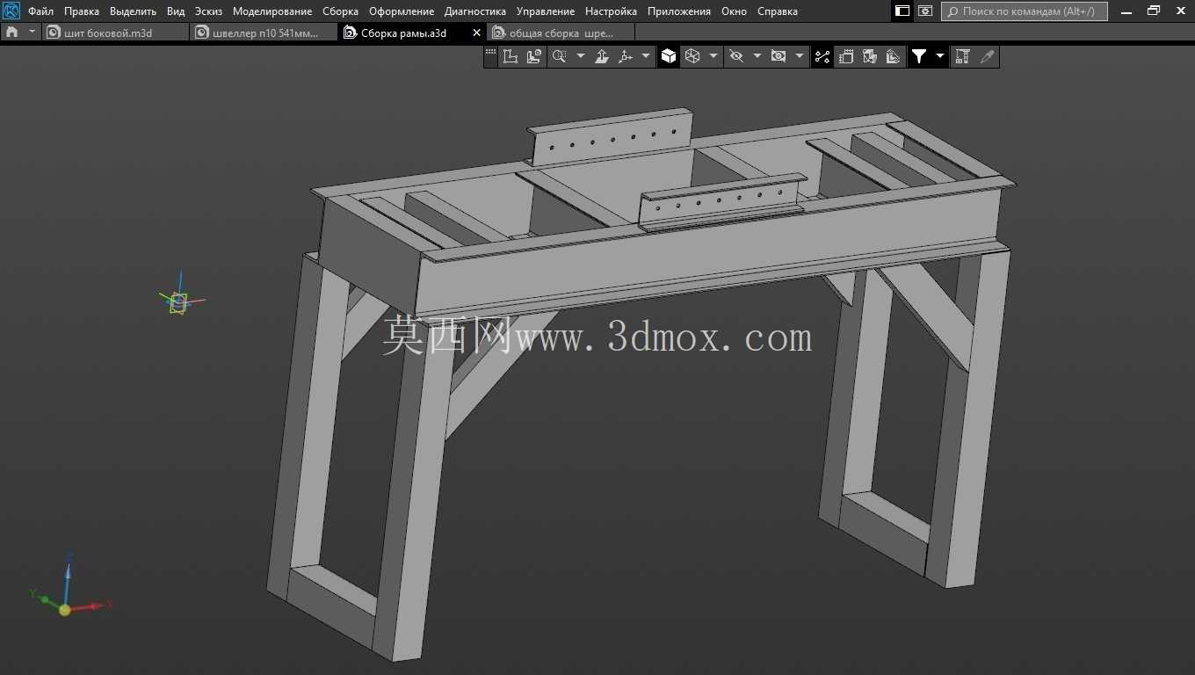Click the local coordinate system icon
The height and width of the screenshot is (675, 1195).
pos(511,56)
